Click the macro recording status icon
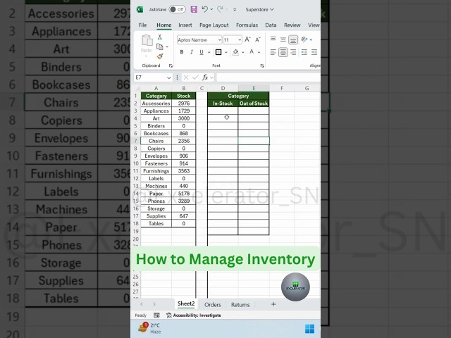Image resolution: width=451 pixels, height=338 pixels. [156, 315]
